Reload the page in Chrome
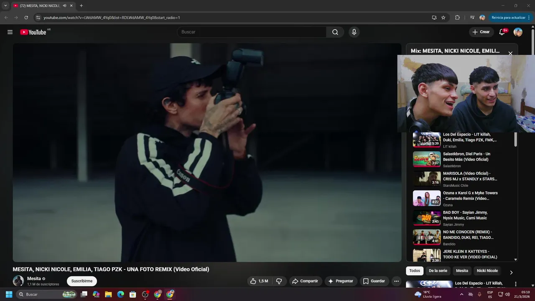This screenshot has height=301, width=535. (x=26, y=18)
